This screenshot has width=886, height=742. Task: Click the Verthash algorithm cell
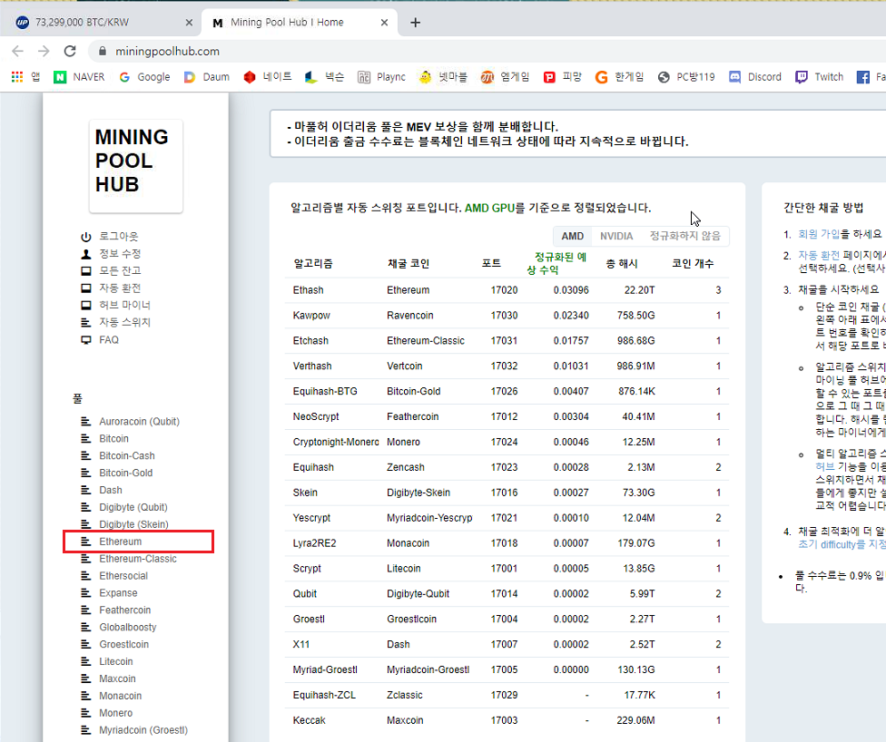pos(312,366)
